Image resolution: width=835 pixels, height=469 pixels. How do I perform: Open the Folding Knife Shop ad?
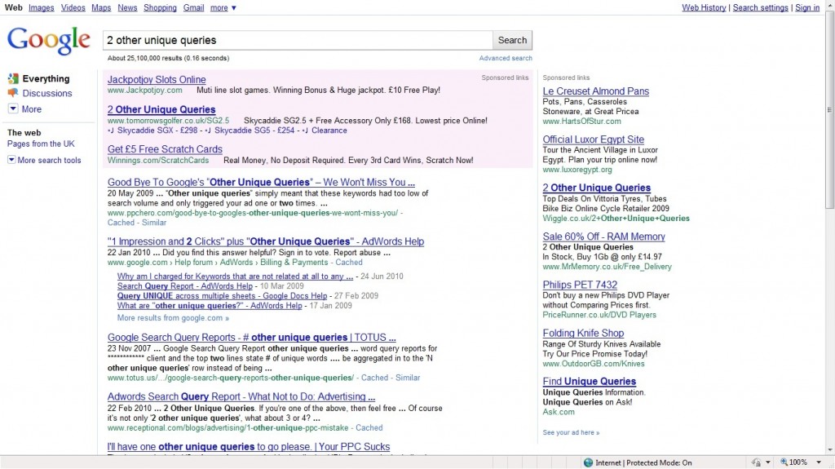coord(583,334)
